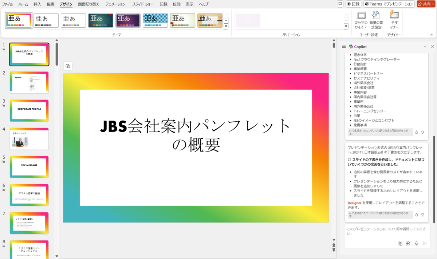Launch the Designer (デザイナー) button in ribbon
437x259 pixels.
pyautogui.click(x=394, y=20)
